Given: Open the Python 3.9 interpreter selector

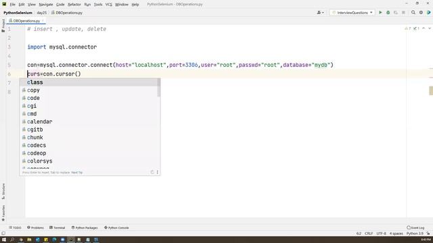Looking at the screenshot, I should [415, 234].
